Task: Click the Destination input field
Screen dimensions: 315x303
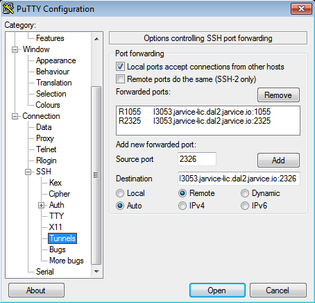Action: click(239, 179)
